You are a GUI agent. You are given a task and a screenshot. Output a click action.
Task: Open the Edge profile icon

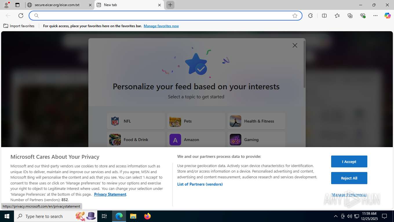click(x=6, y=5)
